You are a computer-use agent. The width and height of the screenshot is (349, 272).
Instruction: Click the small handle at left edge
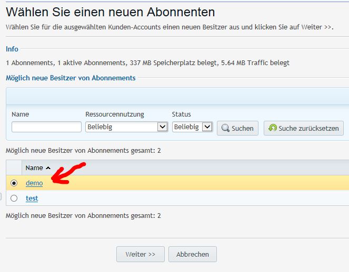pyautogui.click(x=1, y=197)
